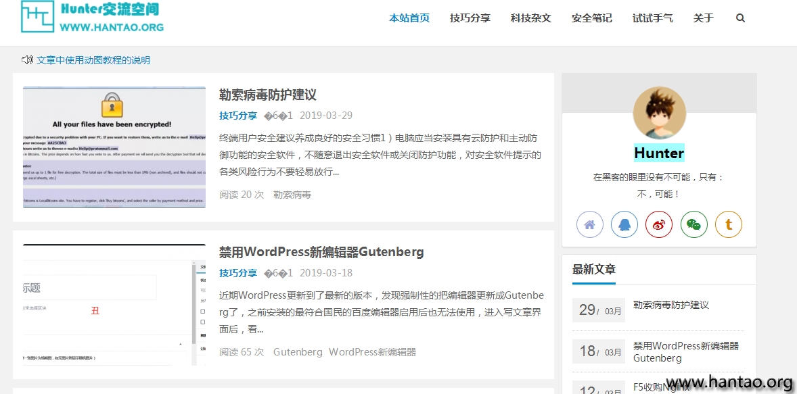This screenshot has width=797, height=394.
Task: Click the Hunter avatar image
Action: tap(659, 113)
